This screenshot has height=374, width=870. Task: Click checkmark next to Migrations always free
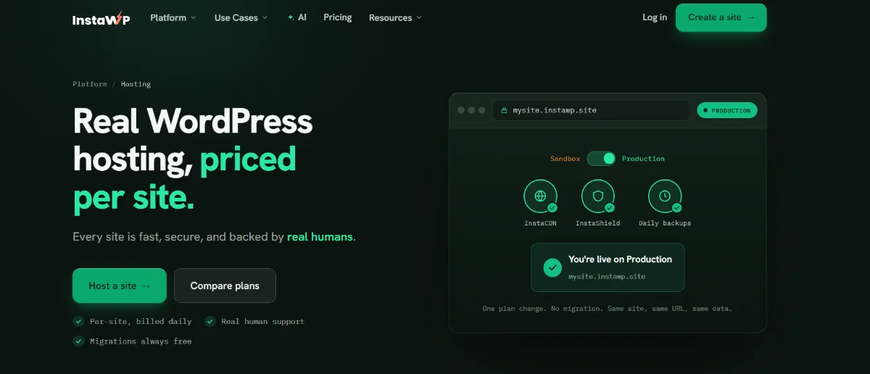pos(78,341)
